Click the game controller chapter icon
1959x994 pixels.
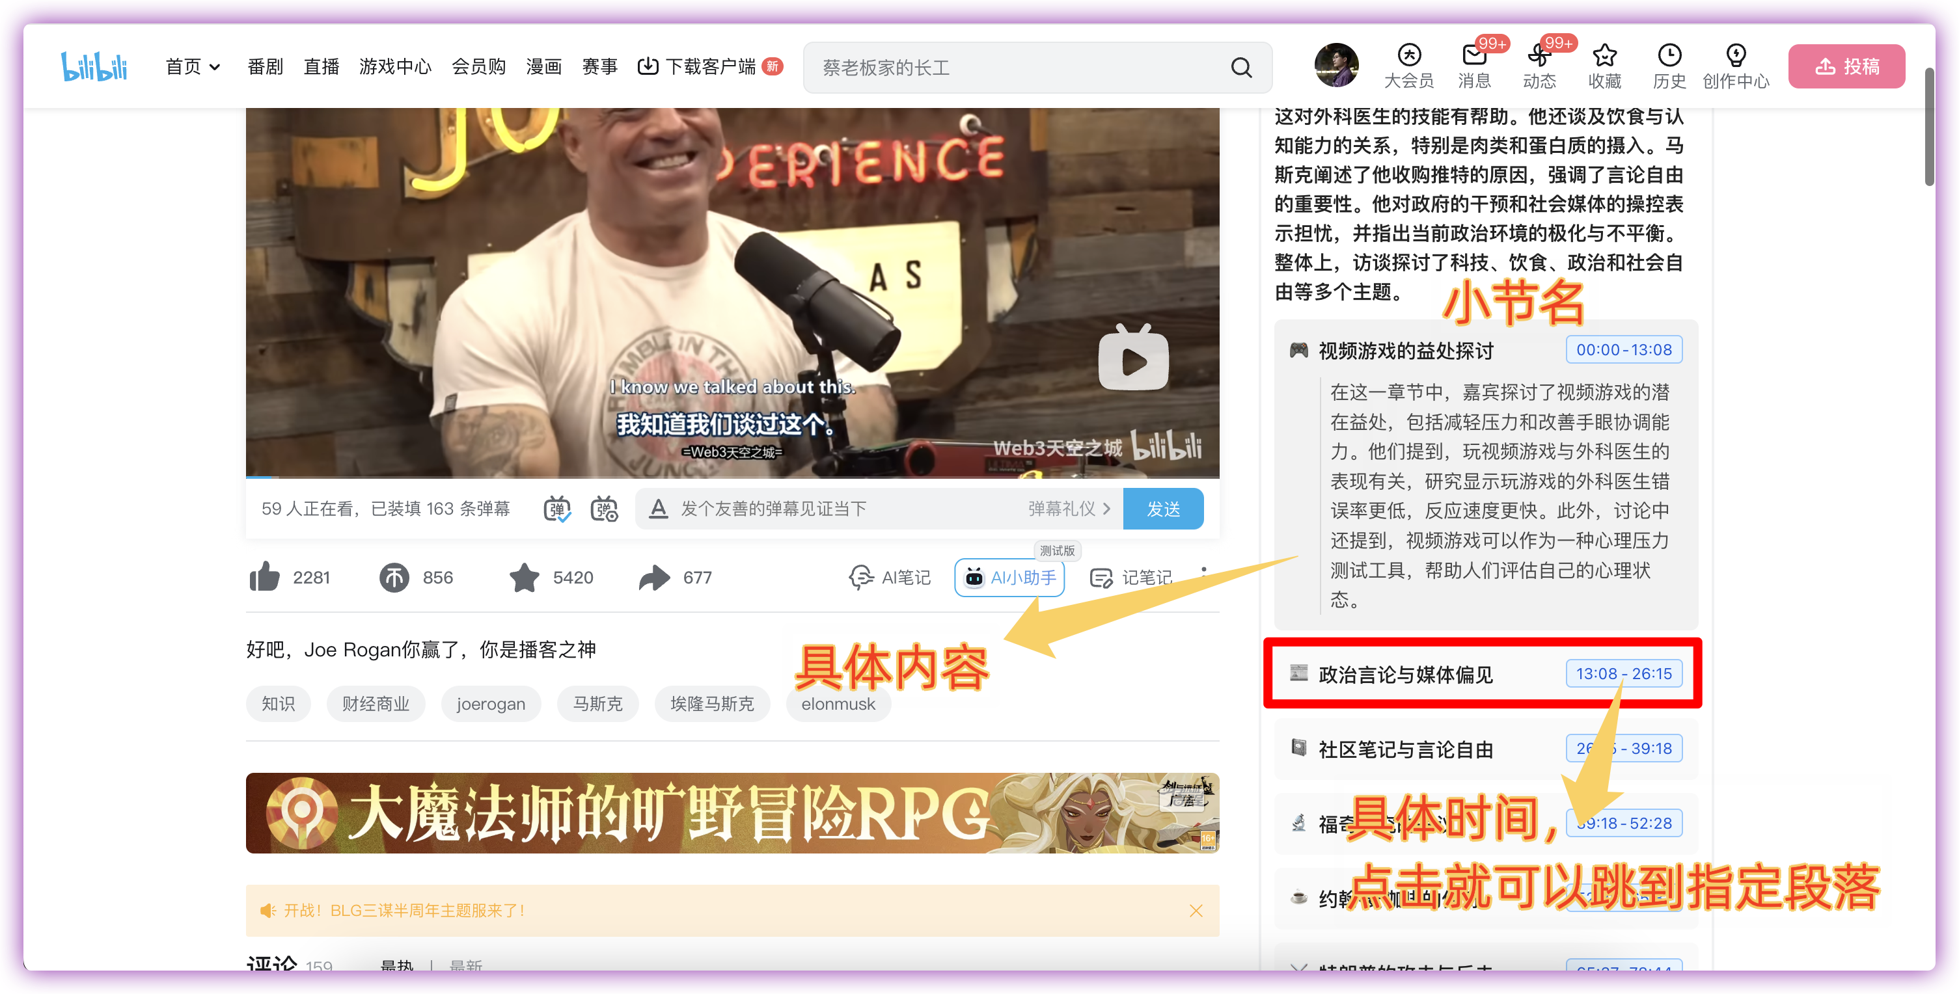(1299, 349)
